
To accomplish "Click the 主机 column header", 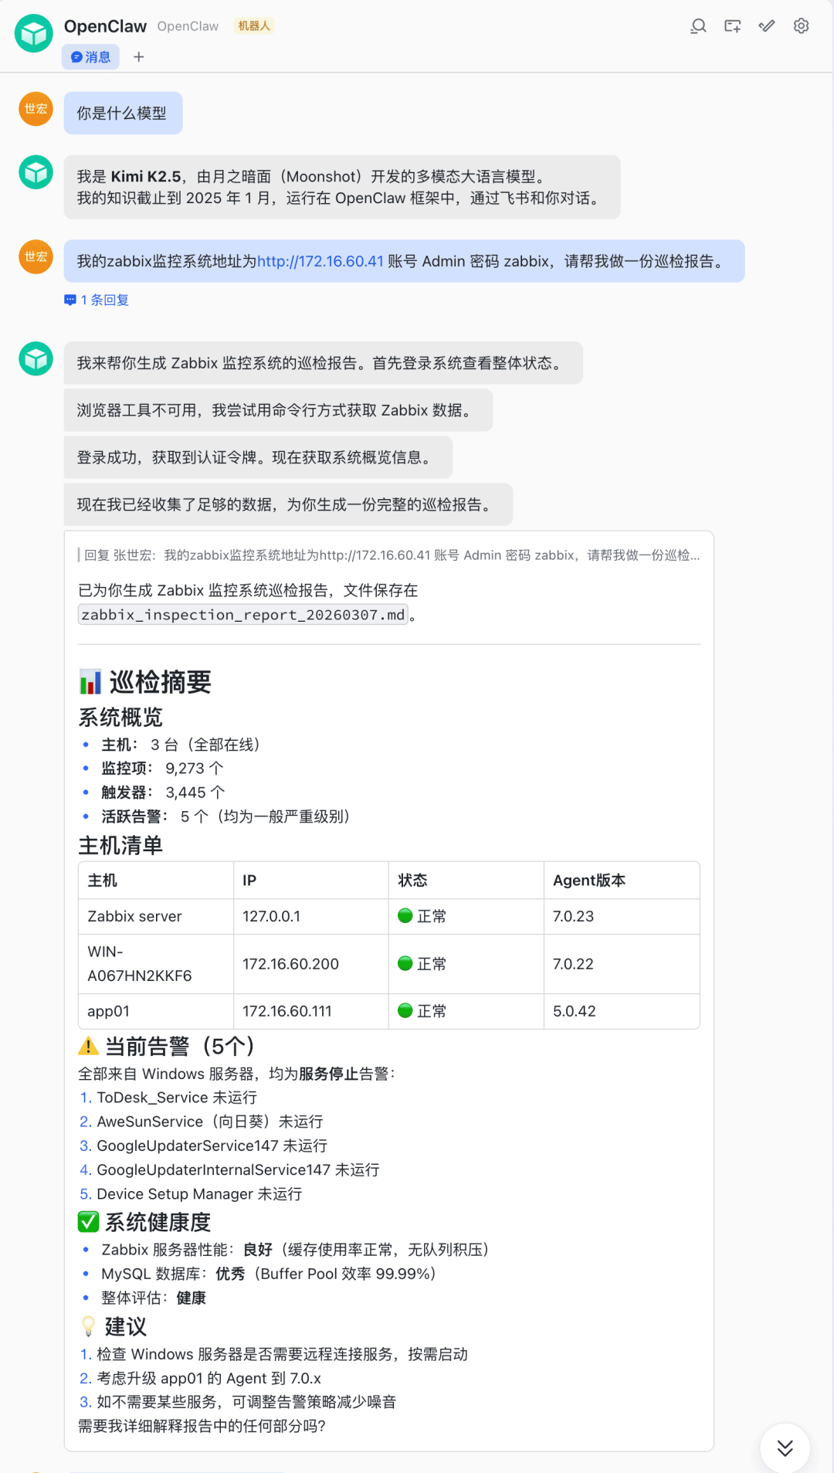I will pos(156,881).
